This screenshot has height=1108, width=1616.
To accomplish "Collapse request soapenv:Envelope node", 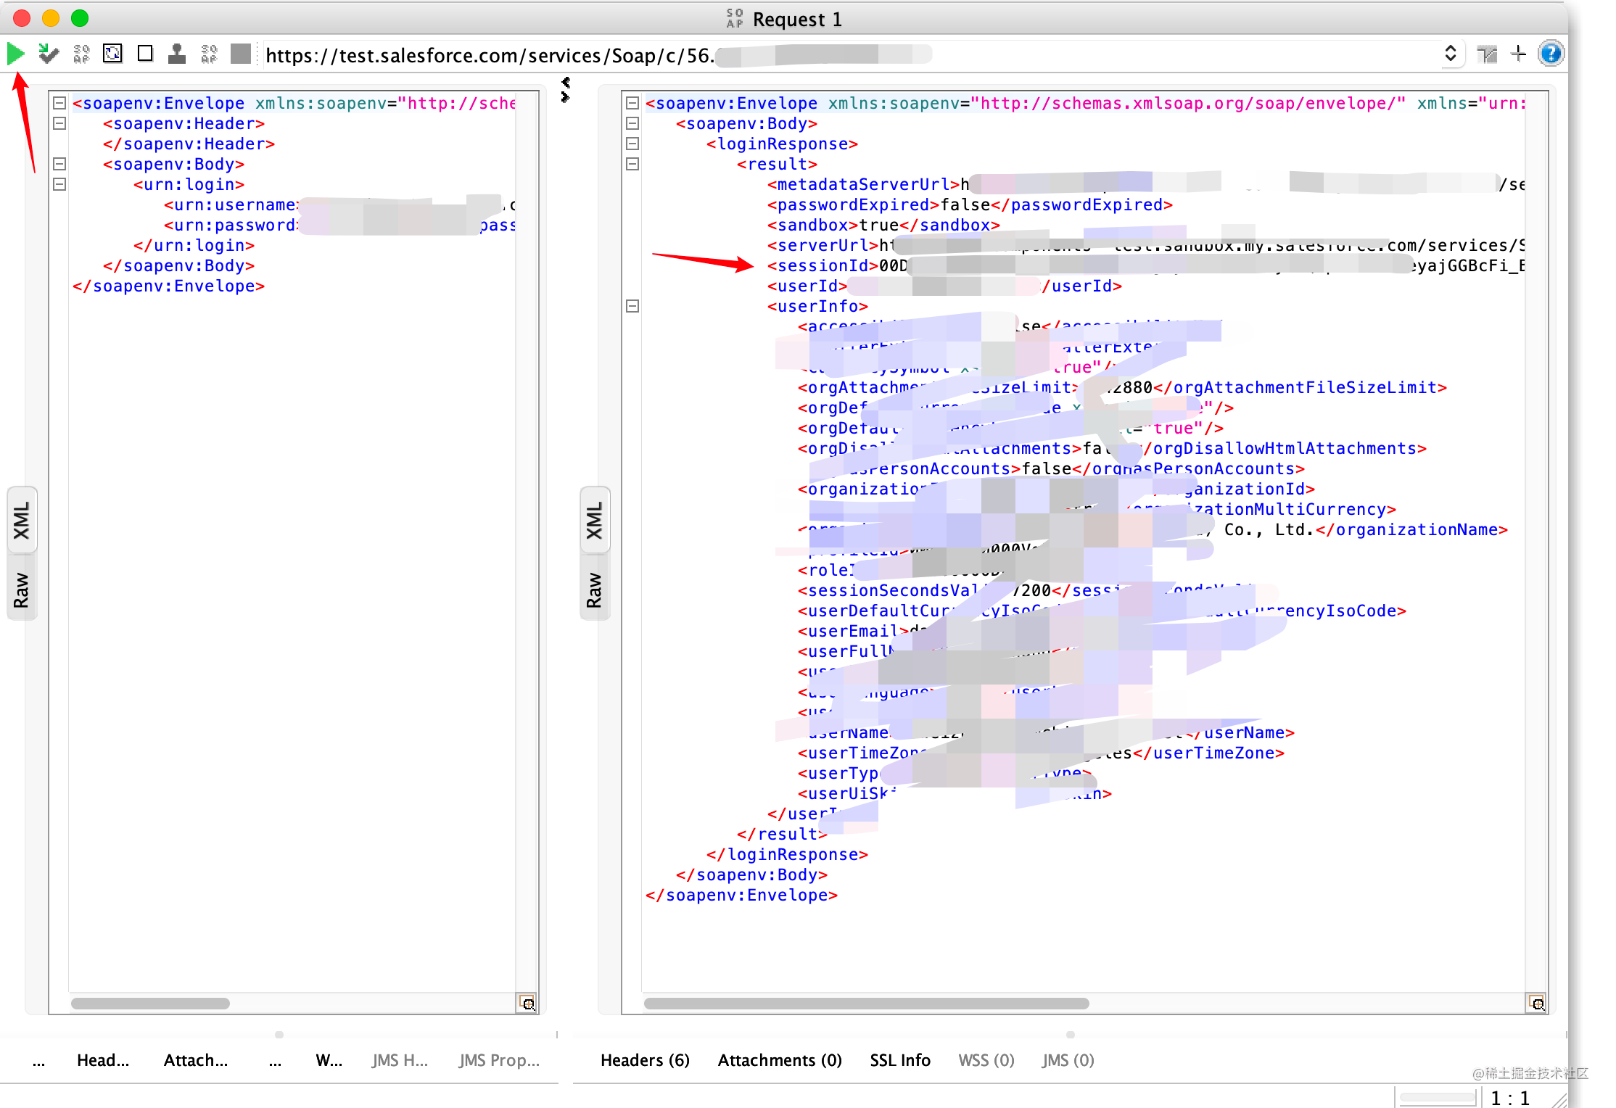I will (59, 104).
